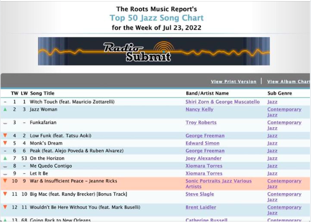Screen dimensions: 311x222
Task: Click the green up arrow beside On the Horizon
Action: pos(5,158)
